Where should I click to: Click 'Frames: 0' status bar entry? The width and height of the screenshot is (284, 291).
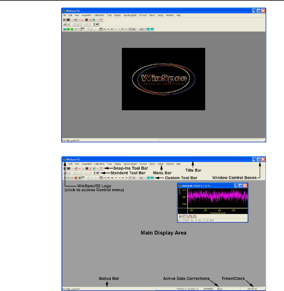182,289
